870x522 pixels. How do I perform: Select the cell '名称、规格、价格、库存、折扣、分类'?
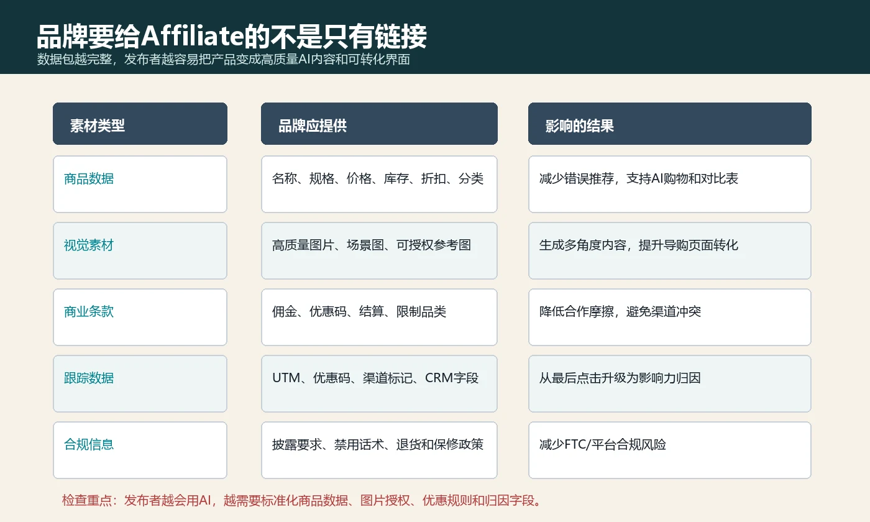tap(379, 184)
